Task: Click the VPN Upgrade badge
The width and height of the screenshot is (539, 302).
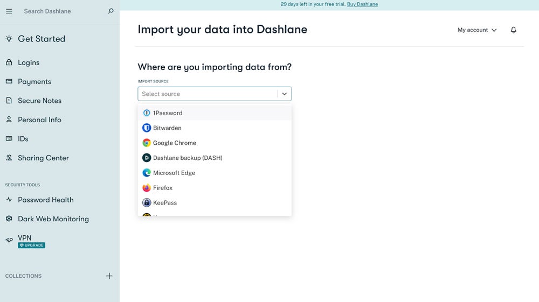Action: tap(31, 245)
